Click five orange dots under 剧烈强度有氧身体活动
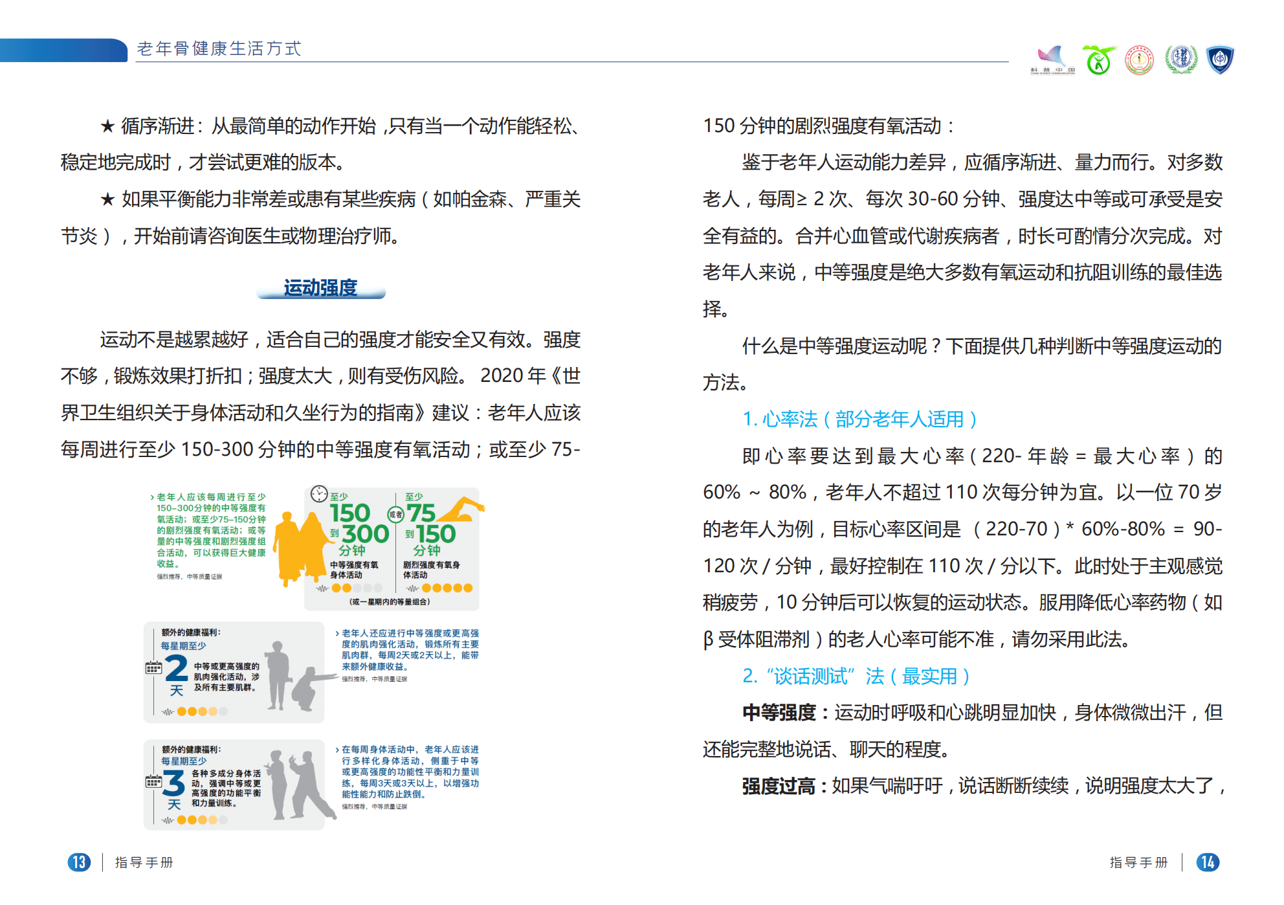 (447, 588)
